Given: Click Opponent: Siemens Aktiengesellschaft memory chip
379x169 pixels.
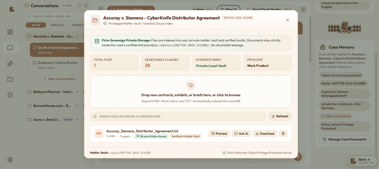Looking at the screenshot, I should (x=344, y=94).
